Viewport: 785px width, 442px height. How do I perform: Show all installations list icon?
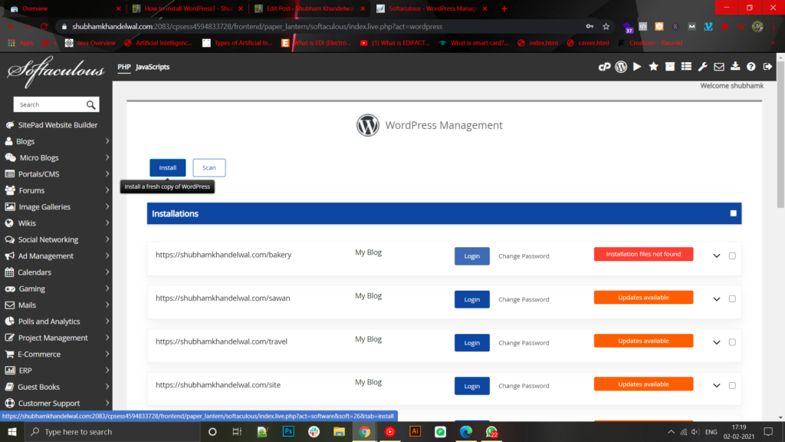(x=686, y=67)
